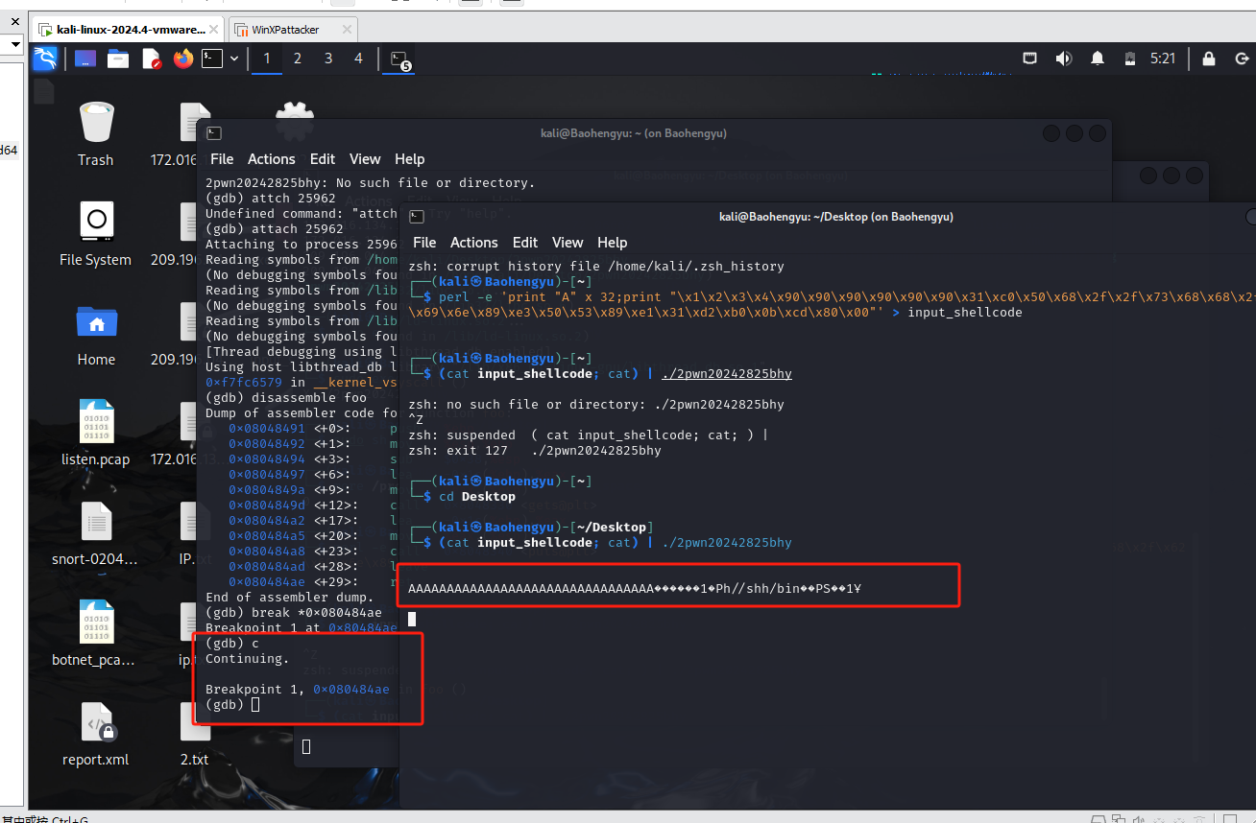
Task: Open Help menu in Desktop terminal
Action: (612, 243)
